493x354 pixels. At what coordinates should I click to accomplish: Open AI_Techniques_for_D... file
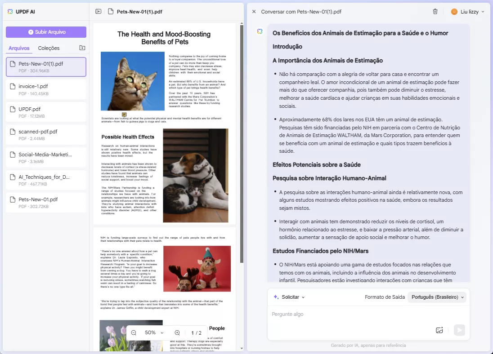(x=46, y=180)
